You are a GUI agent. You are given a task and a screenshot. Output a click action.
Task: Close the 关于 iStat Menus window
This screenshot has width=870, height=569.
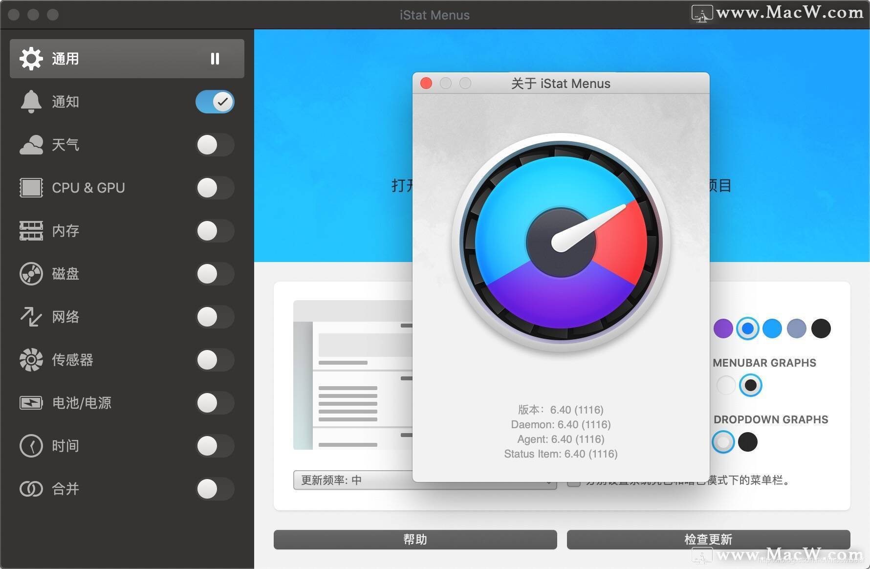[x=426, y=83]
